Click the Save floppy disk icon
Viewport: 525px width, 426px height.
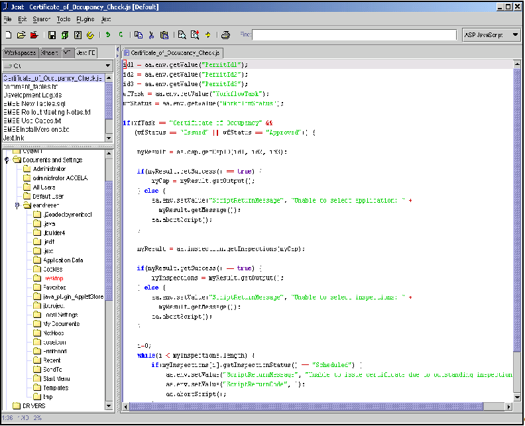point(52,35)
